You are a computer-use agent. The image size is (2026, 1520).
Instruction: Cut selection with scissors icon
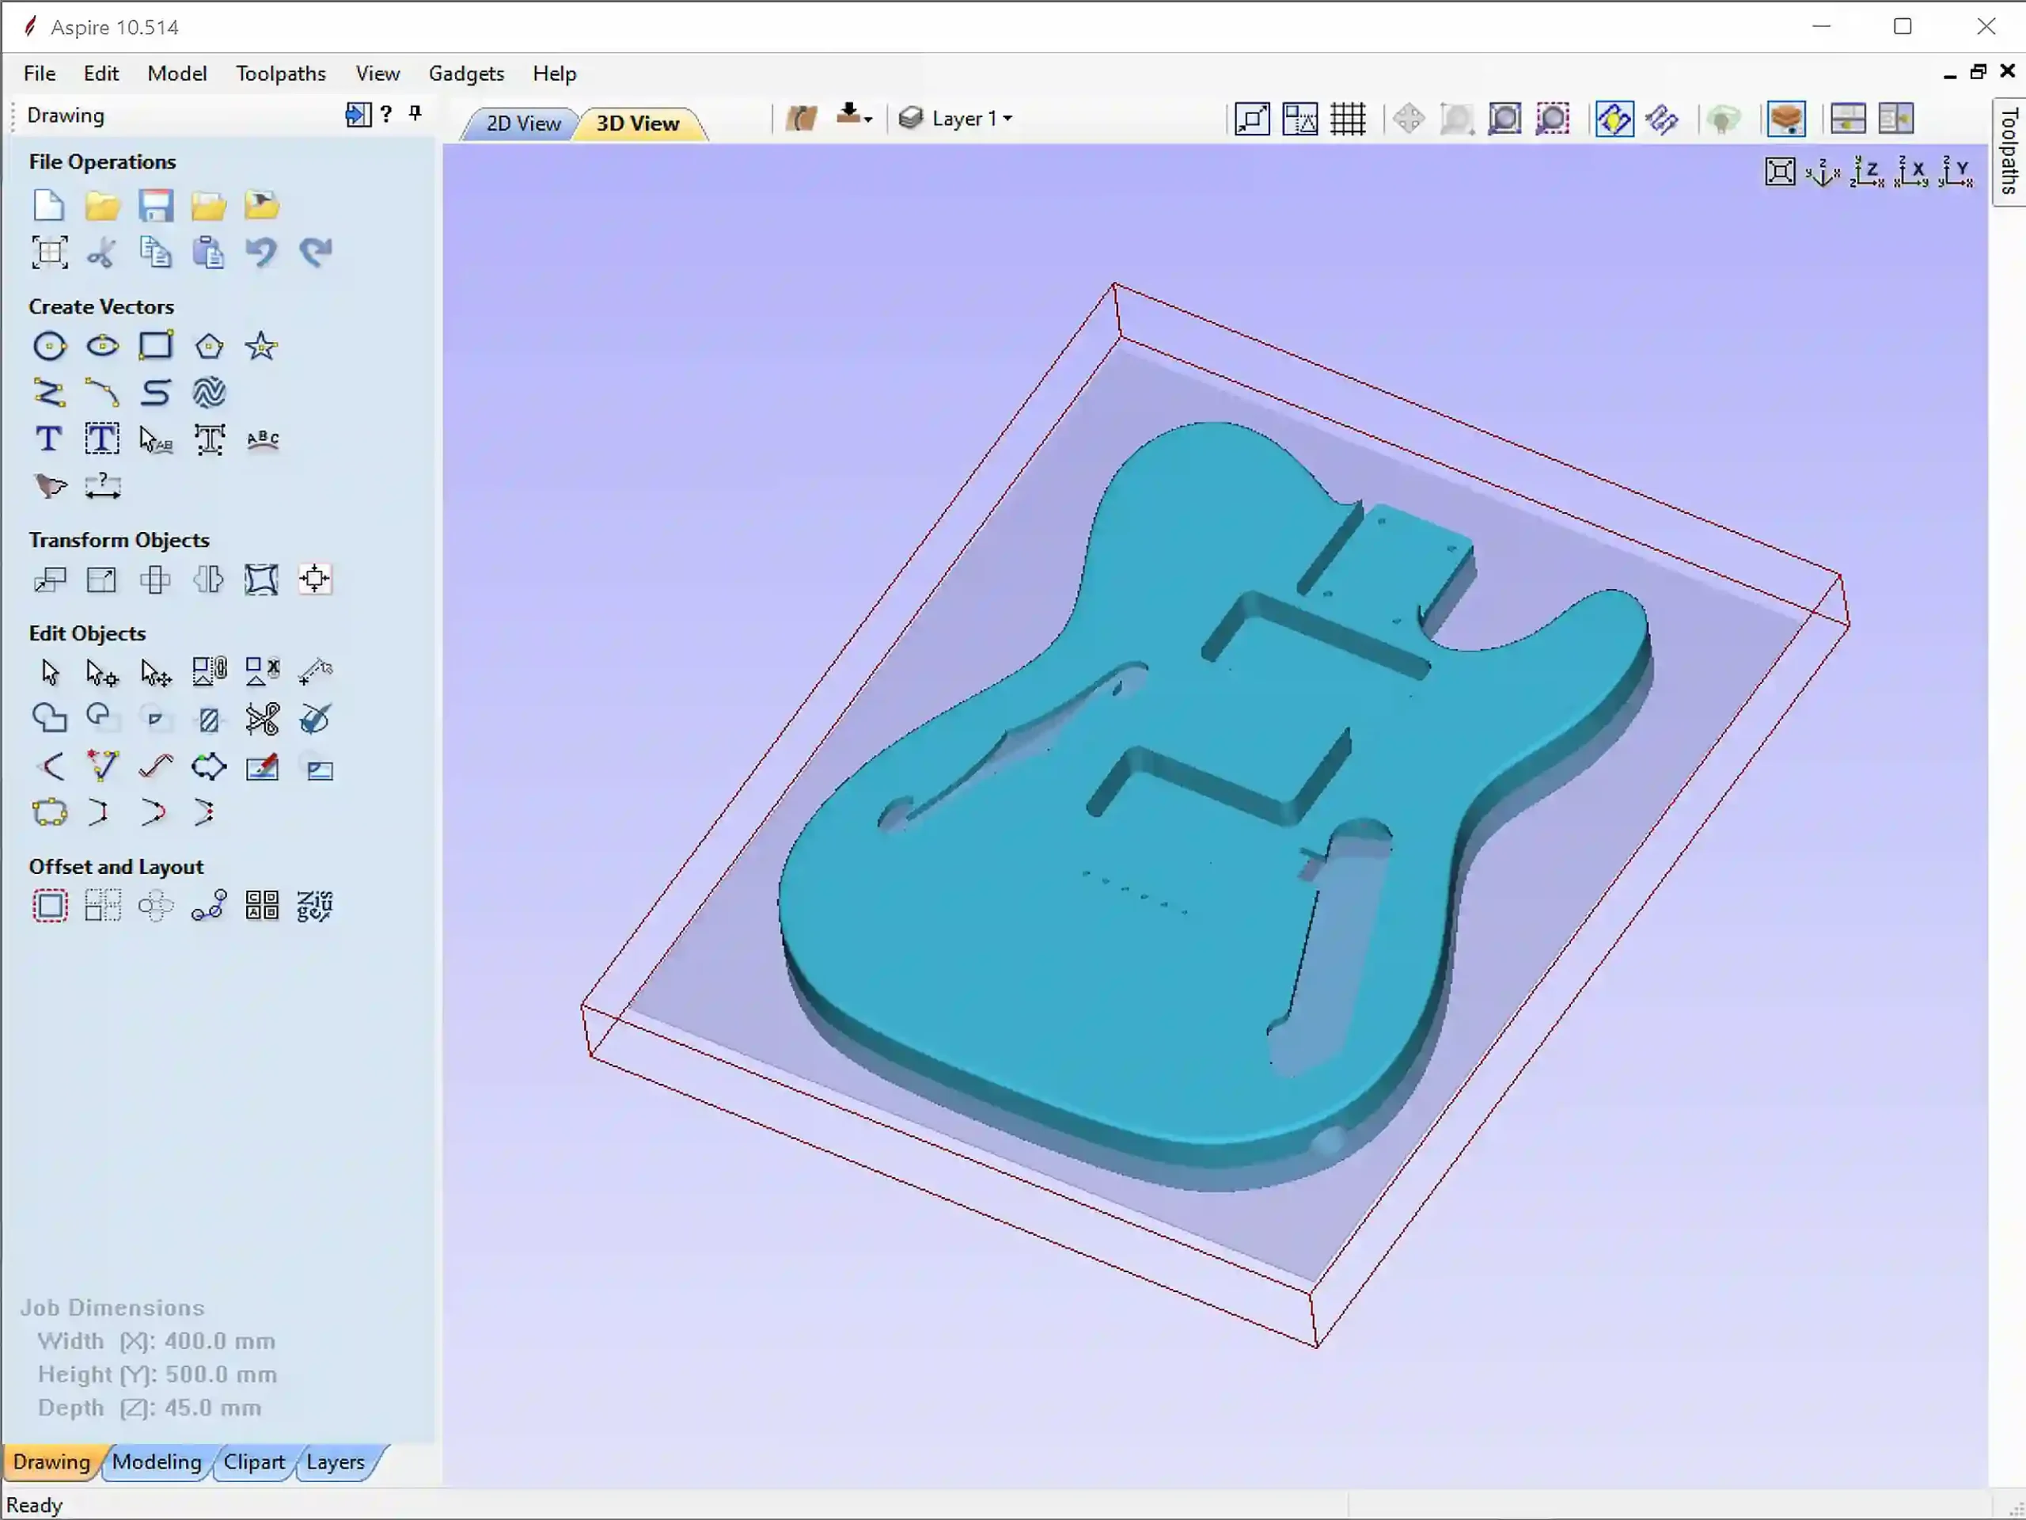coord(101,252)
